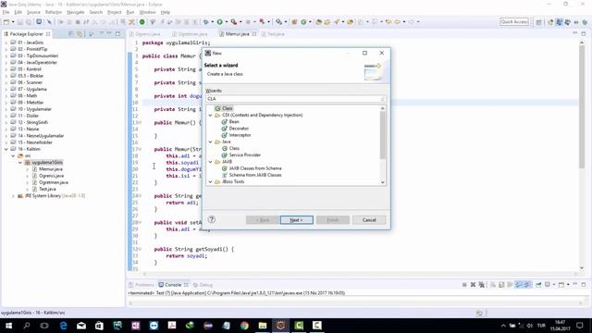Select Ogrenci.java in Package Explorer
Viewport: 592px width, 333px height.
pos(48,176)
